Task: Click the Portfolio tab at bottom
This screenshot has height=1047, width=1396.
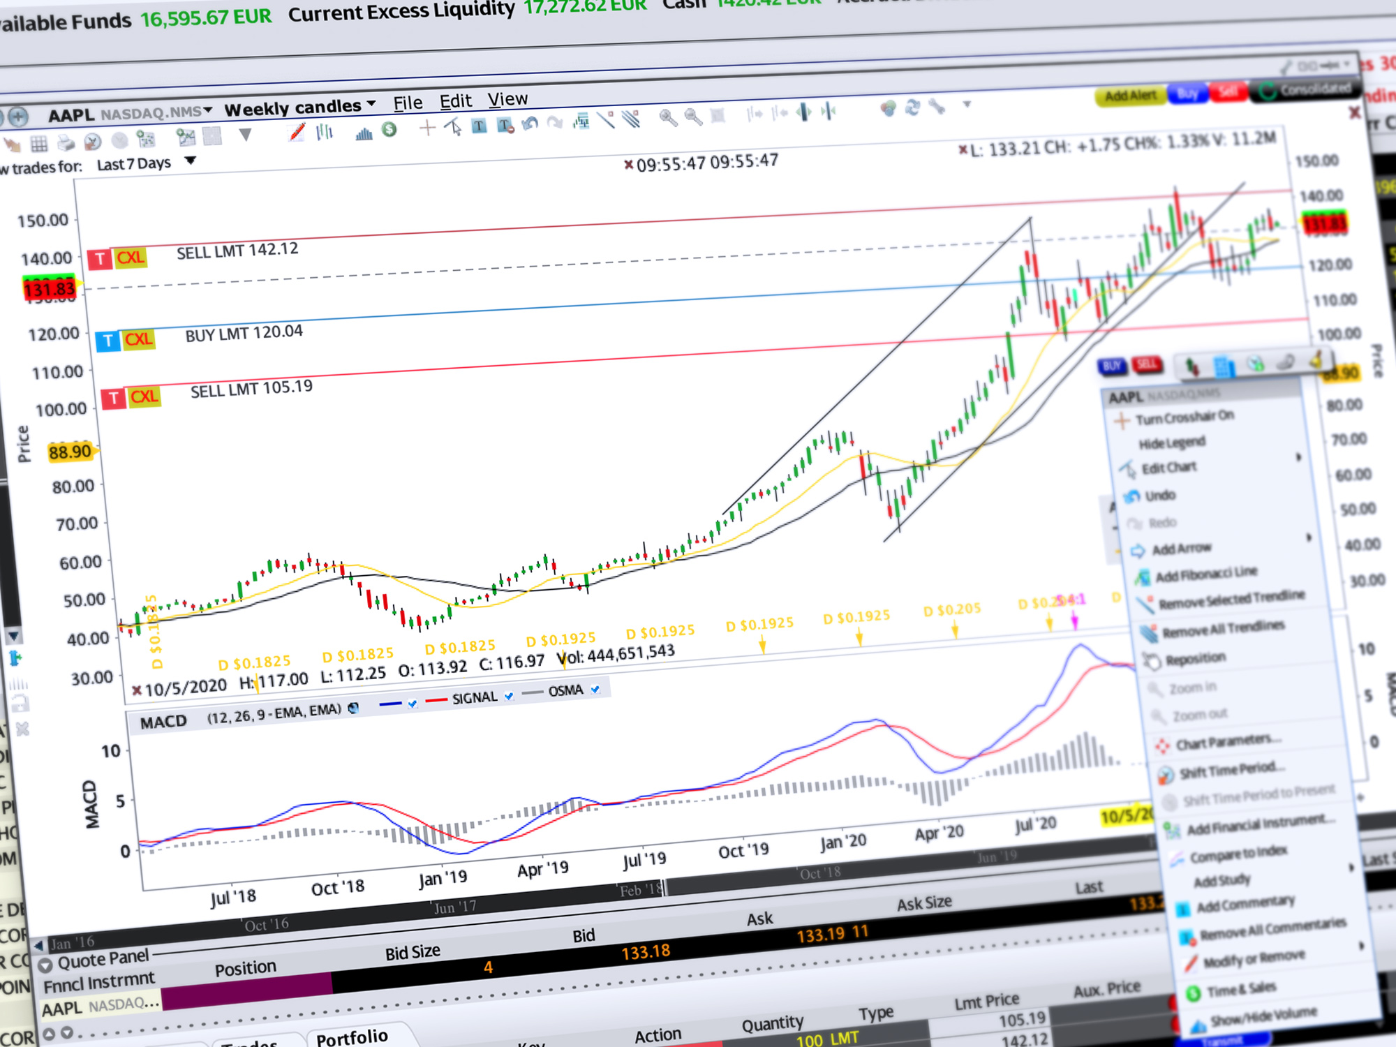Action: point(352,1037)
